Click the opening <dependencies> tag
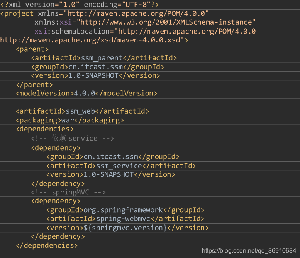The width and height of the screenshot is (300, 258). [x=45, y=129]
